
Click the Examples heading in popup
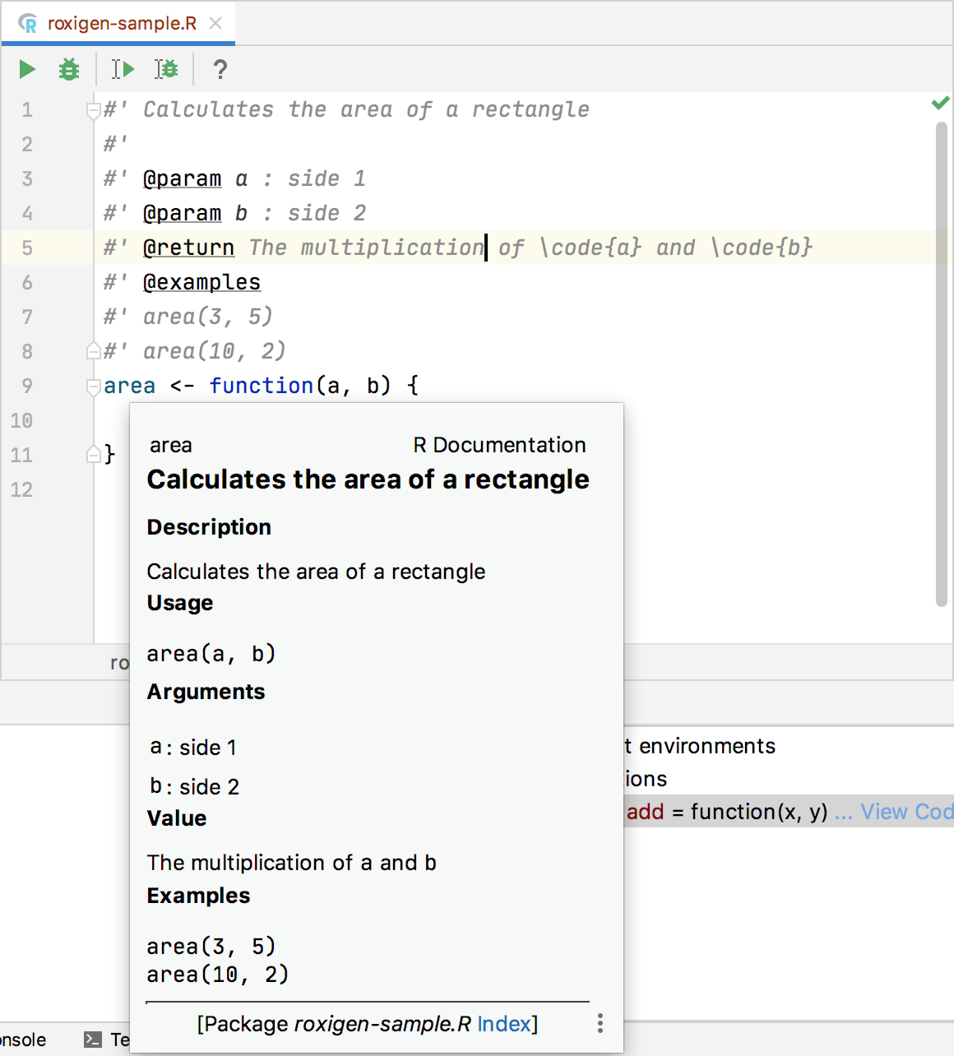coord(199,896)
